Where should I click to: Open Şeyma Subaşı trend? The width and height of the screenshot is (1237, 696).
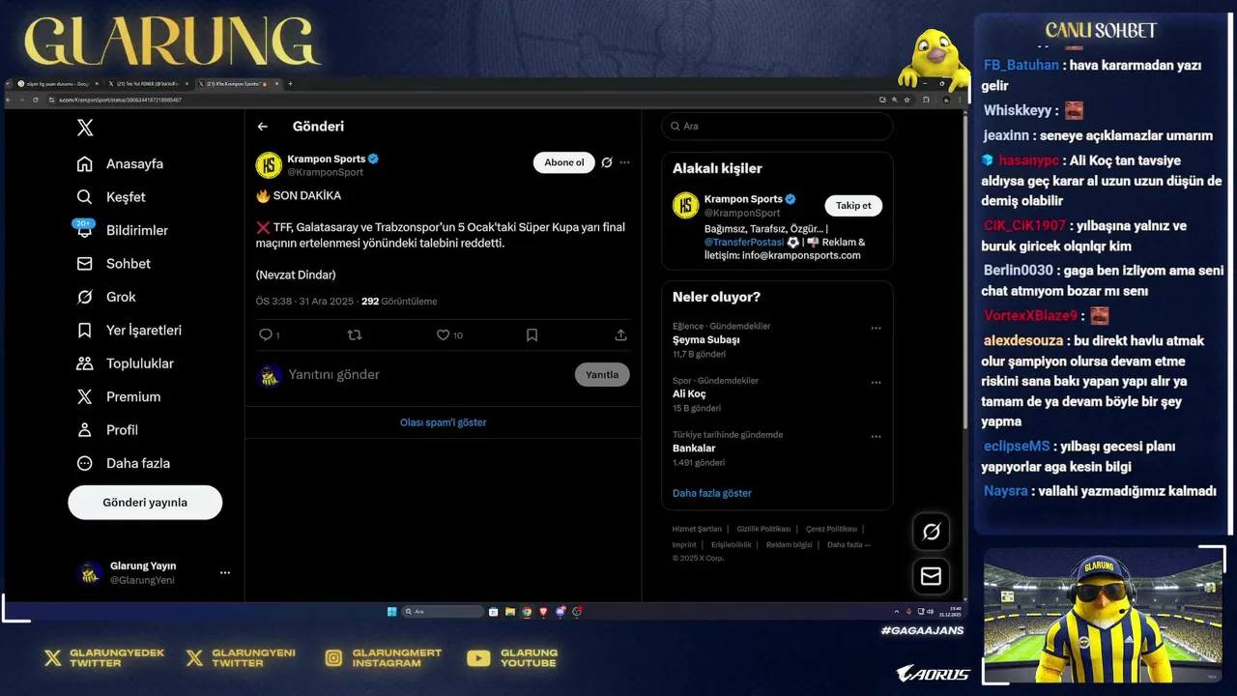(x=706, y=340)
